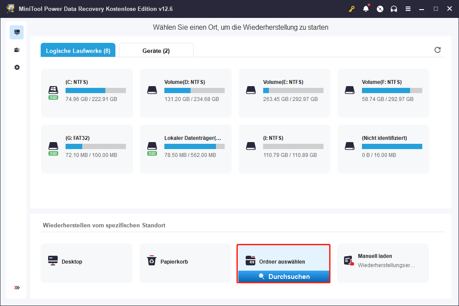
Task: Click 72.10 MB / 100.00 MB text
Action: tap(91, 155)
